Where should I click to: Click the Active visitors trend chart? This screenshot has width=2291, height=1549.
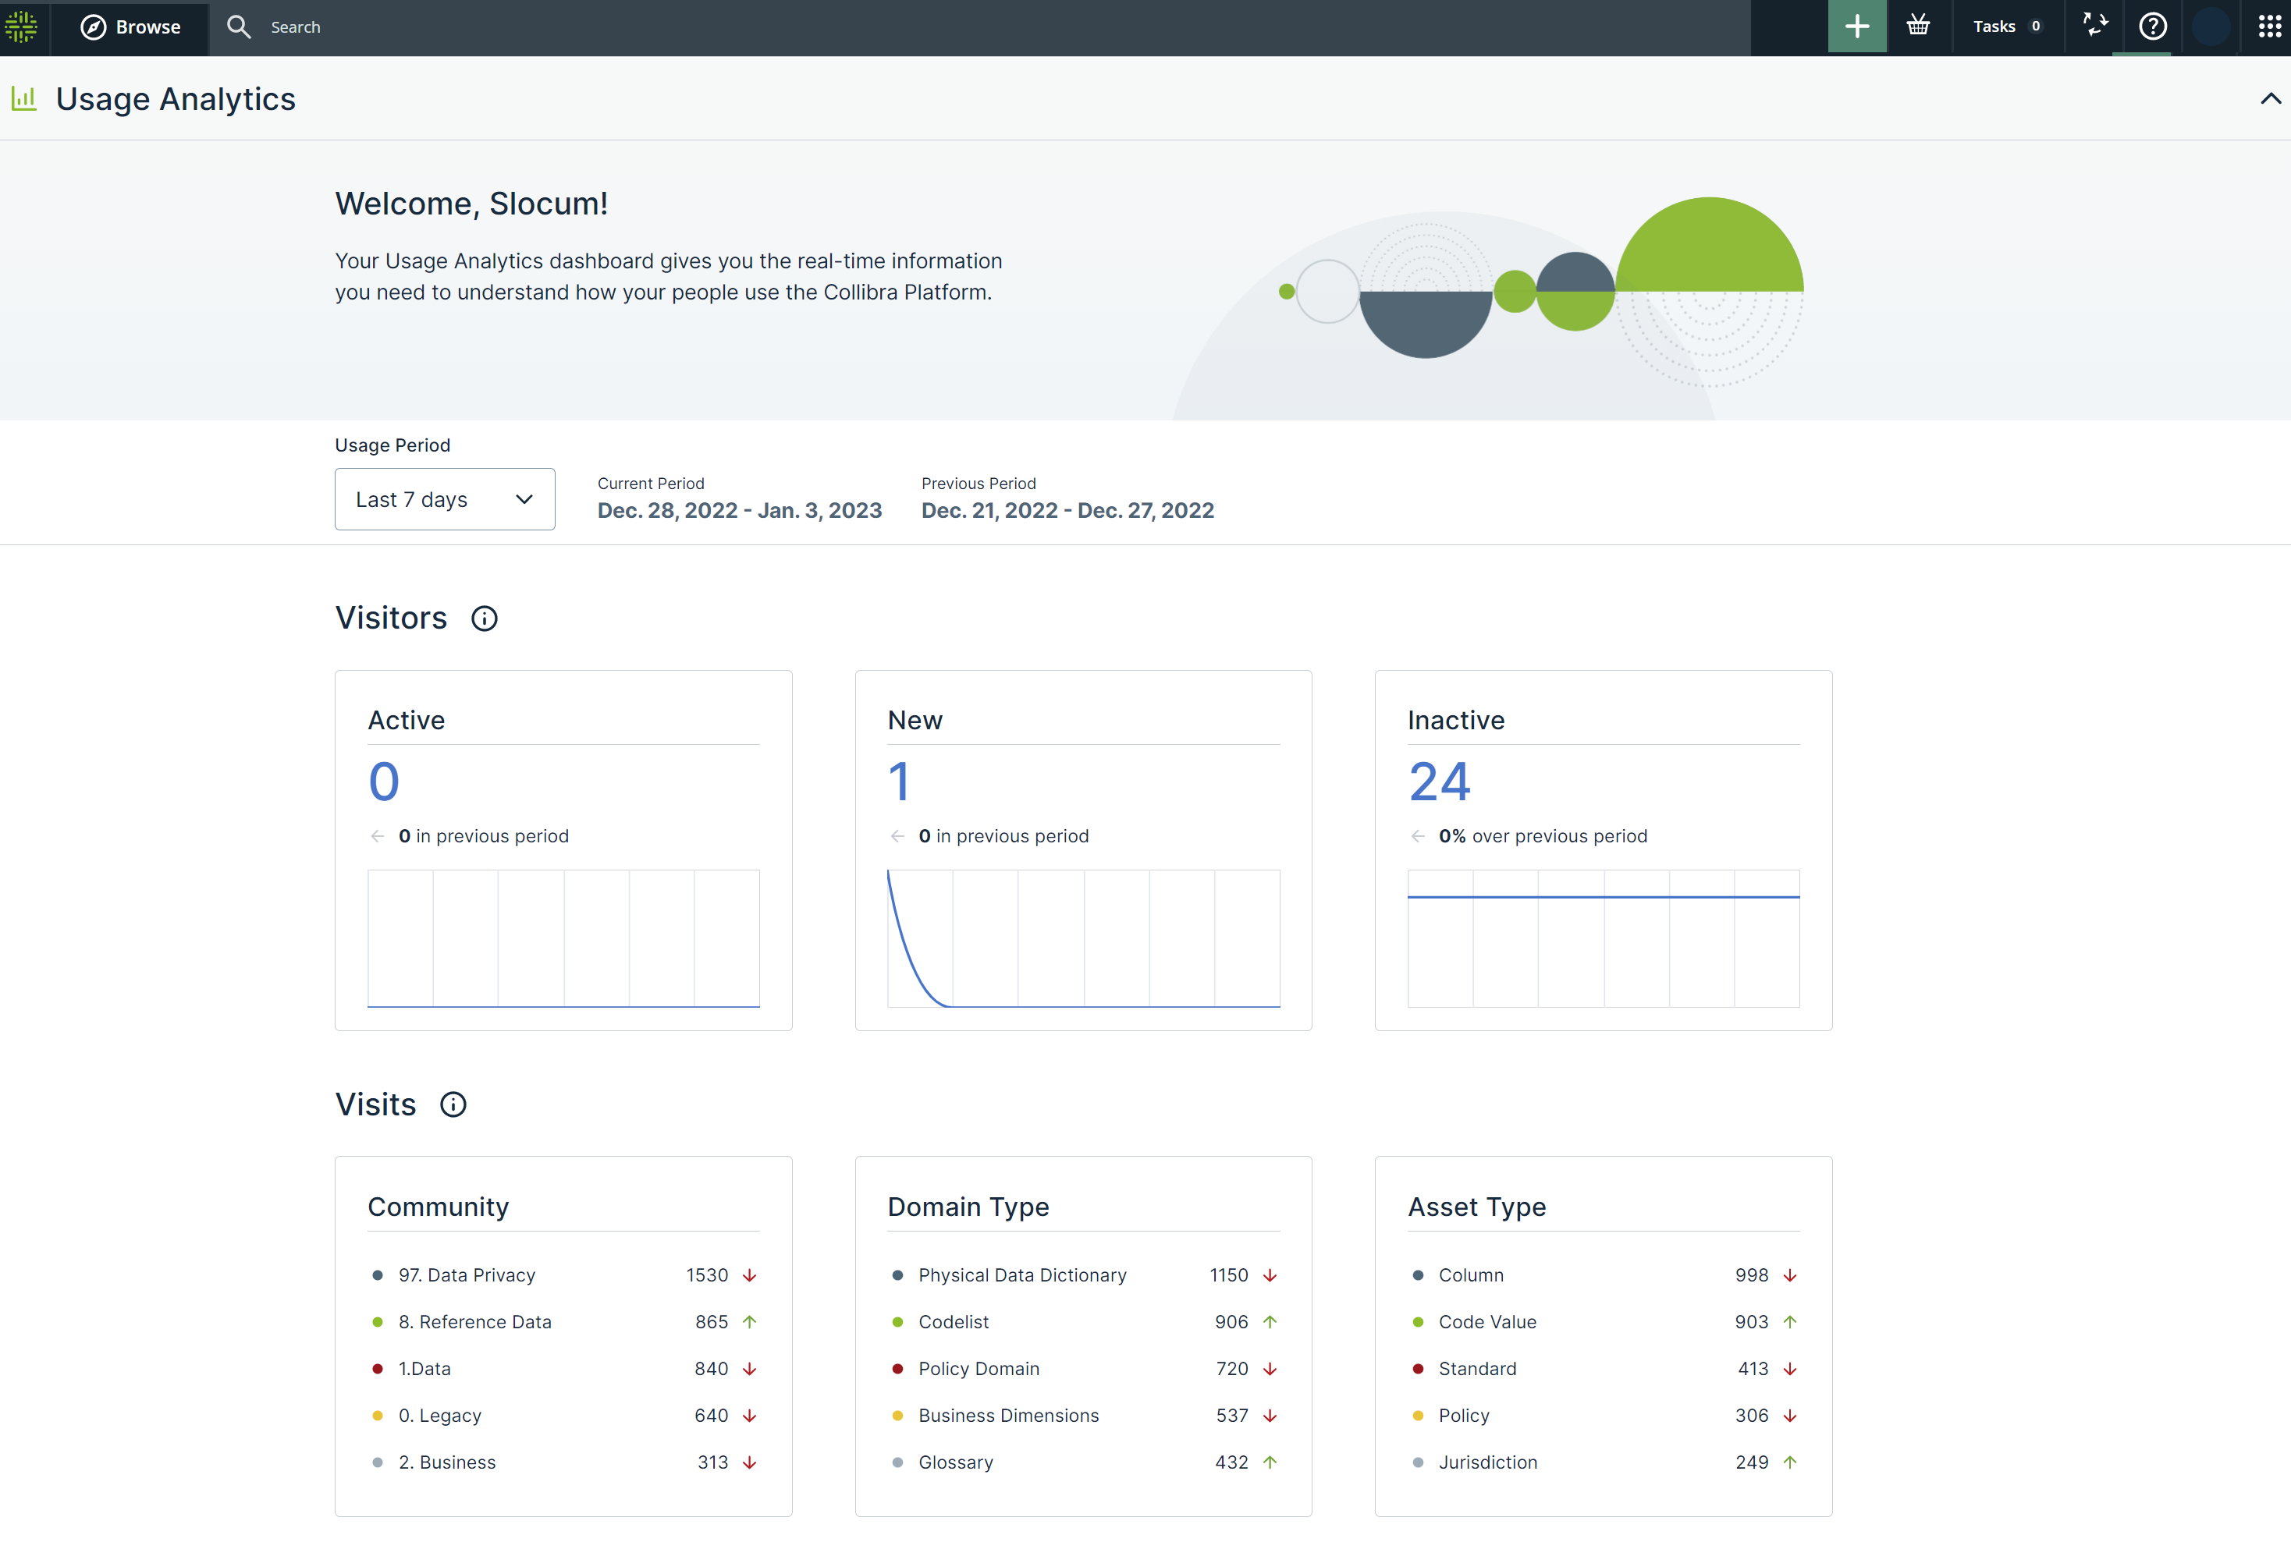564,938
